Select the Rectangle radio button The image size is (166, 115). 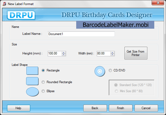[43, 70]
